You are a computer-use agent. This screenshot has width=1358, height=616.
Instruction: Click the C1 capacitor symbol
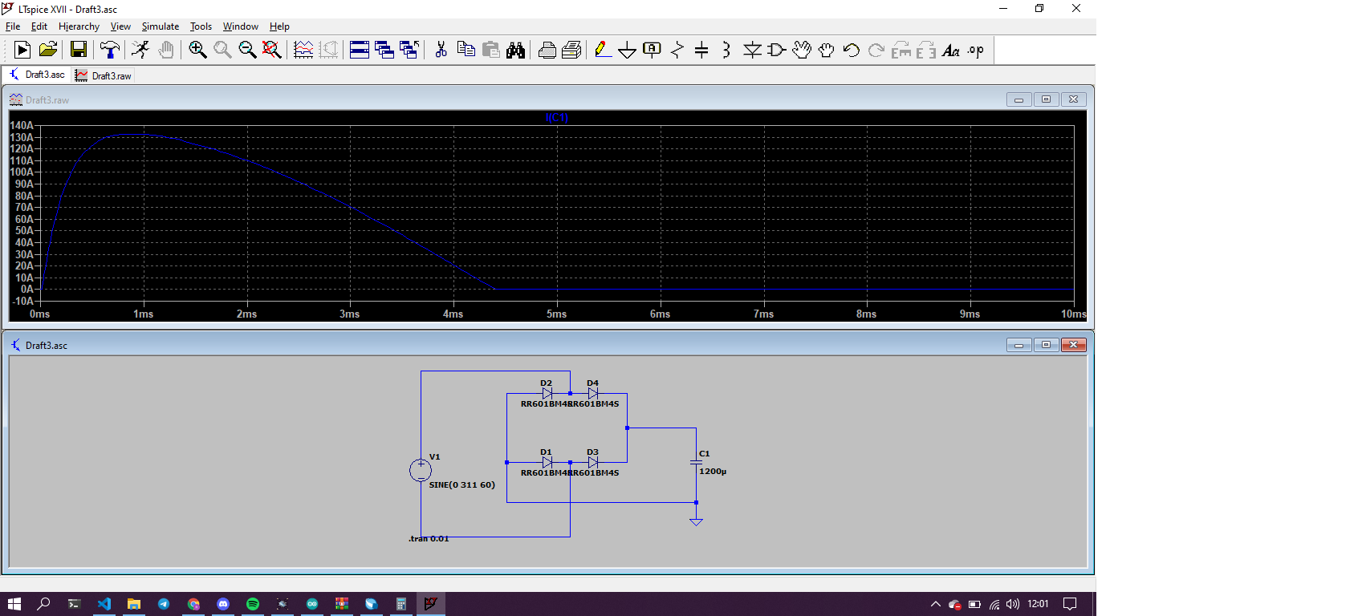click(696, 463)
